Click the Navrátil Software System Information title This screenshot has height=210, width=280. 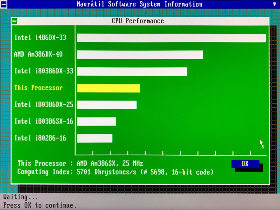(139, 4)
